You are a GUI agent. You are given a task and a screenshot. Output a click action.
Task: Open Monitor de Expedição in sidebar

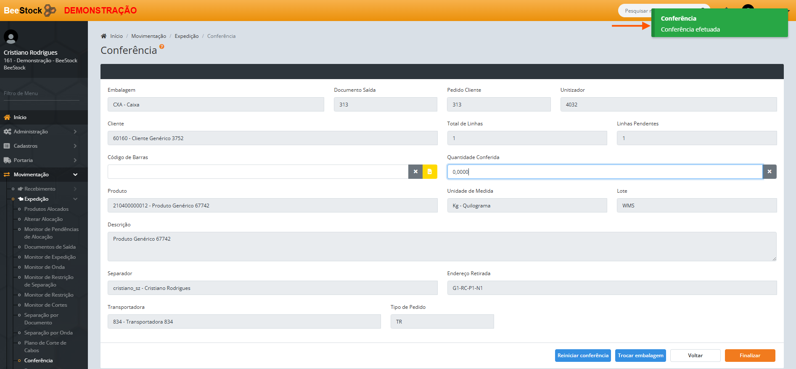click(50, 257)
